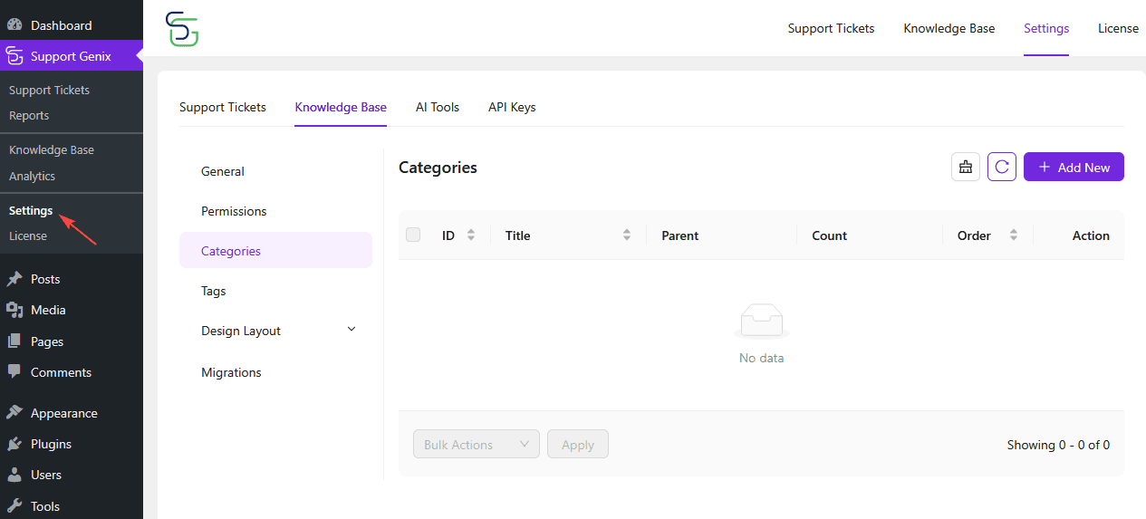Click the Tools wrench icon
This screenshot has height=519, width=1146.
[x=14, y=506]
